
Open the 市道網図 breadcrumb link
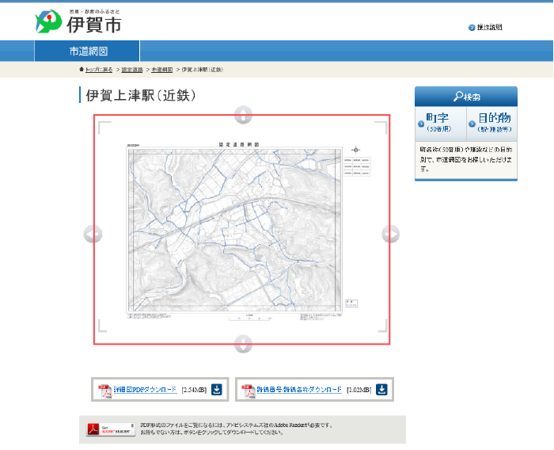coord(161,70)
